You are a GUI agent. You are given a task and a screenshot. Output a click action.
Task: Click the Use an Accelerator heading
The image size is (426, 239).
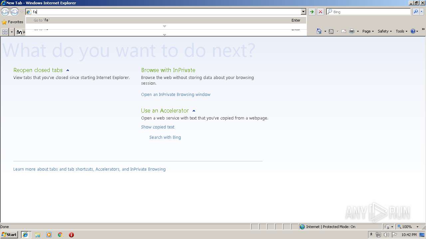[x=165, y=111]
